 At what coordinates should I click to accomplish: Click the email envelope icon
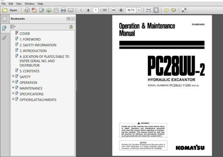(x=71, y=10)
